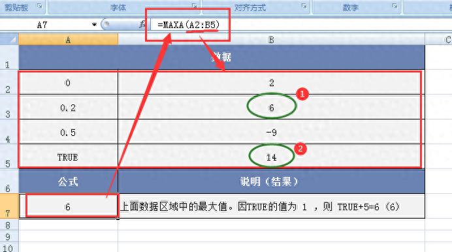Select row 7 header
The image size is (452, 252).
pyautogui.click(x=9, y=206)
